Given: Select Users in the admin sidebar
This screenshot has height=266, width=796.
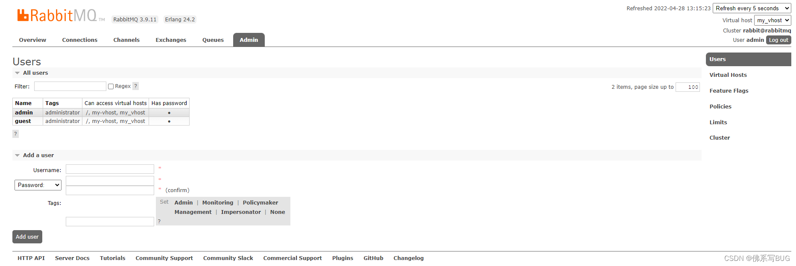Looking at the screenshot, I should (749, 59).
